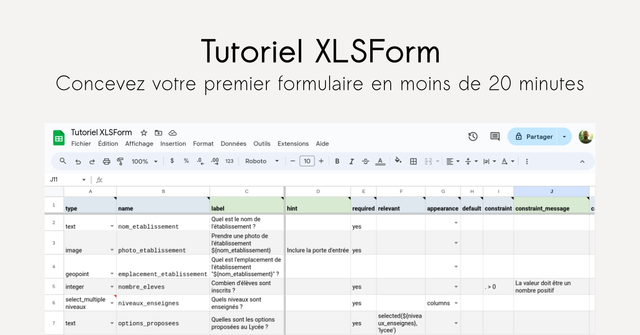Open the Extensions menu

coord(293,144)
